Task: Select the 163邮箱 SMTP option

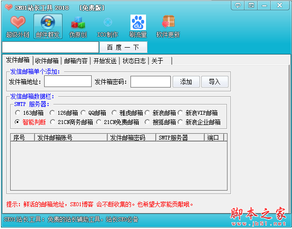Action: tap(29, 113)
